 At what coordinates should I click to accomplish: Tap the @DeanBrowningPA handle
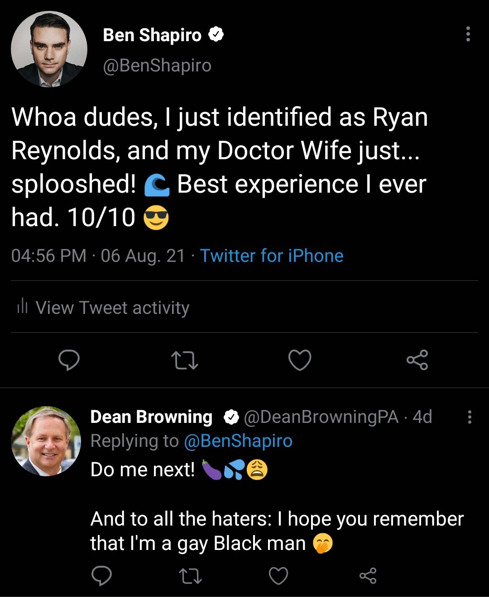point(321,417)
